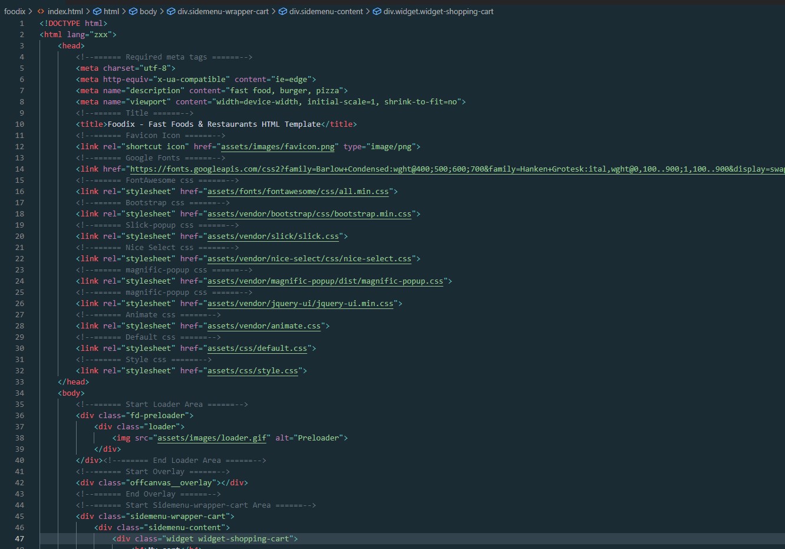The width and height of the screenshot is (785, 549).
Task: Follow the fontawesome all.min.css link
Action: (298, 192)
